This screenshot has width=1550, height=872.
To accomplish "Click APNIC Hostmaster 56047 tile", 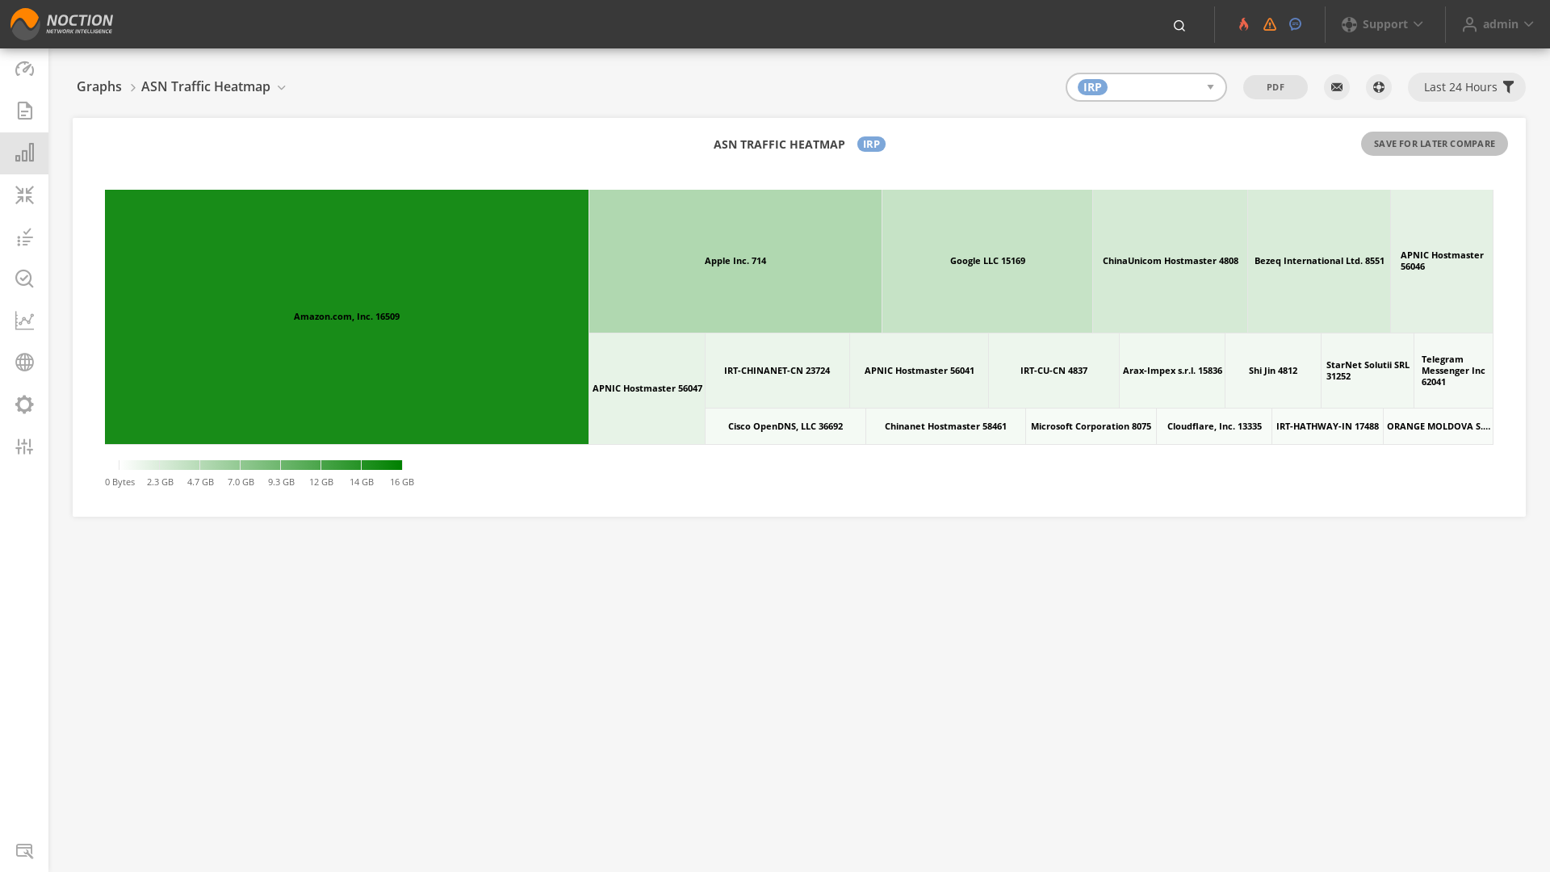I will (x=647, y=388).
